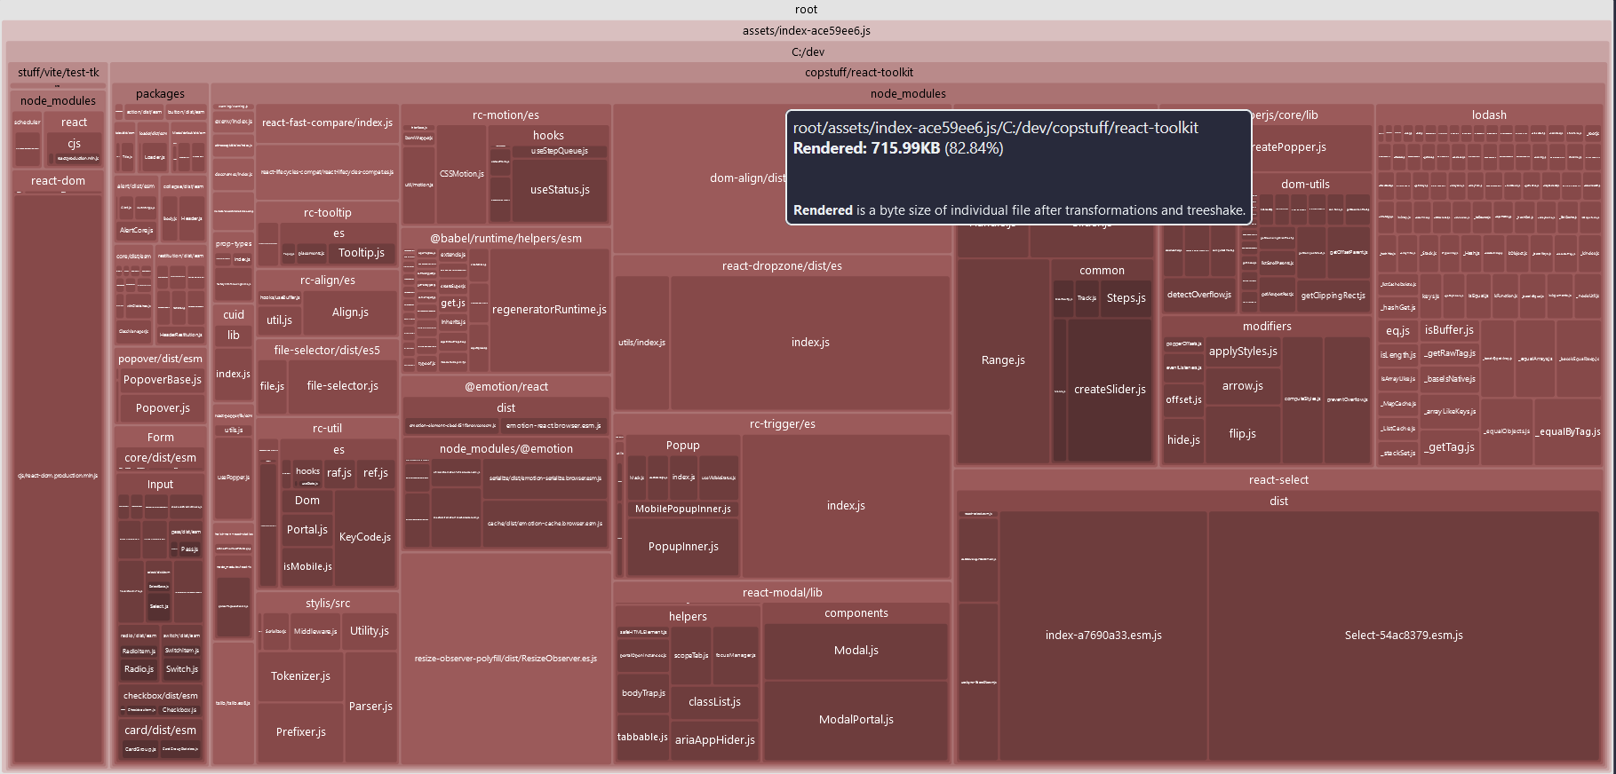Click the Modal.js block
The height and width of the screenshot is (774, 1616).
[856, 651]
